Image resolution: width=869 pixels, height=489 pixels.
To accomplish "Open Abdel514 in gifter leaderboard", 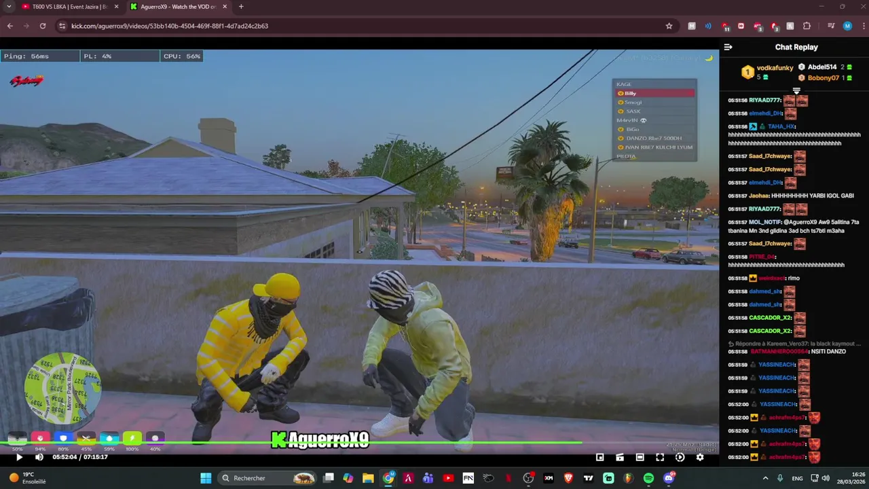I will 822,67.
